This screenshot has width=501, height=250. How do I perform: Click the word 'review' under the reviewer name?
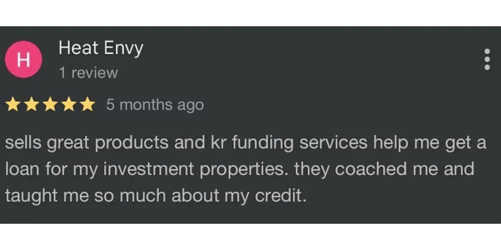click(x=95, y=73)
